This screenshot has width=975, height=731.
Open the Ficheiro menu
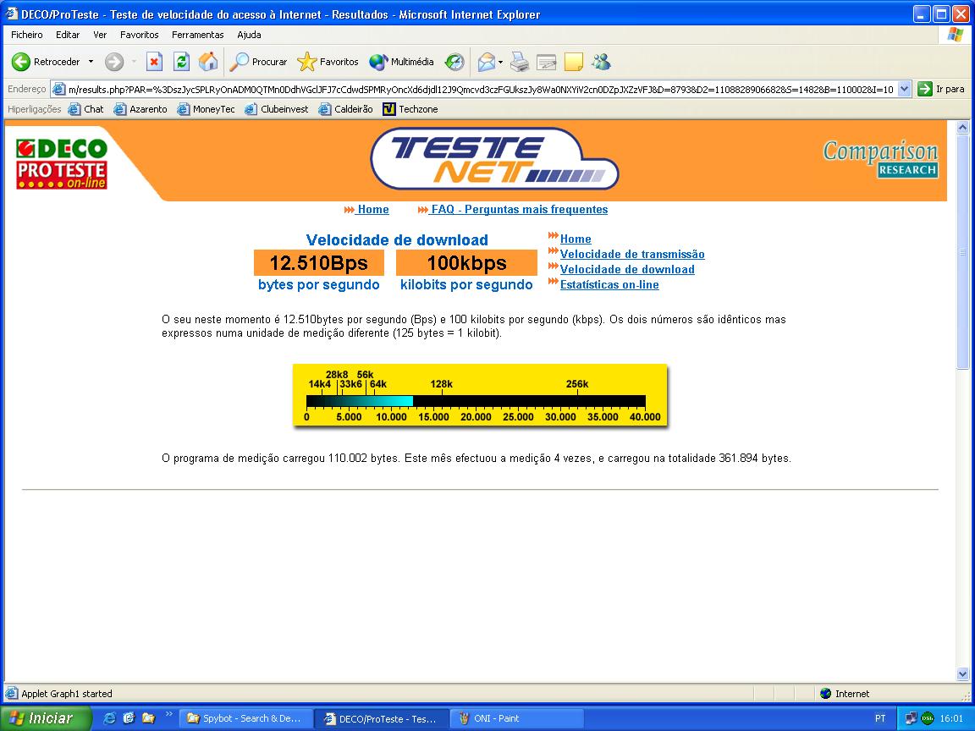click(x=27, y=35)
